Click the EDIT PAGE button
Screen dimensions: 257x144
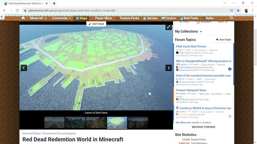tap(96, 24)
